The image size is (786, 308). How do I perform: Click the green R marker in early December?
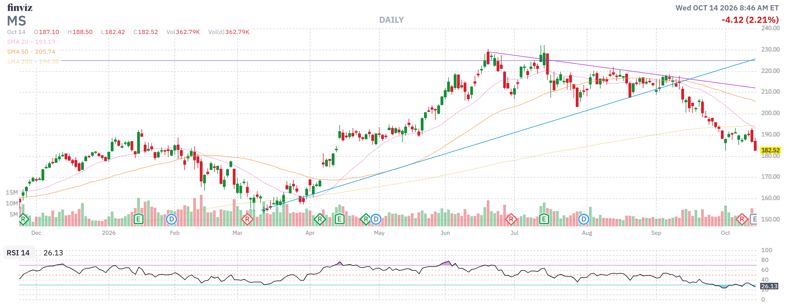pos(23,219)
